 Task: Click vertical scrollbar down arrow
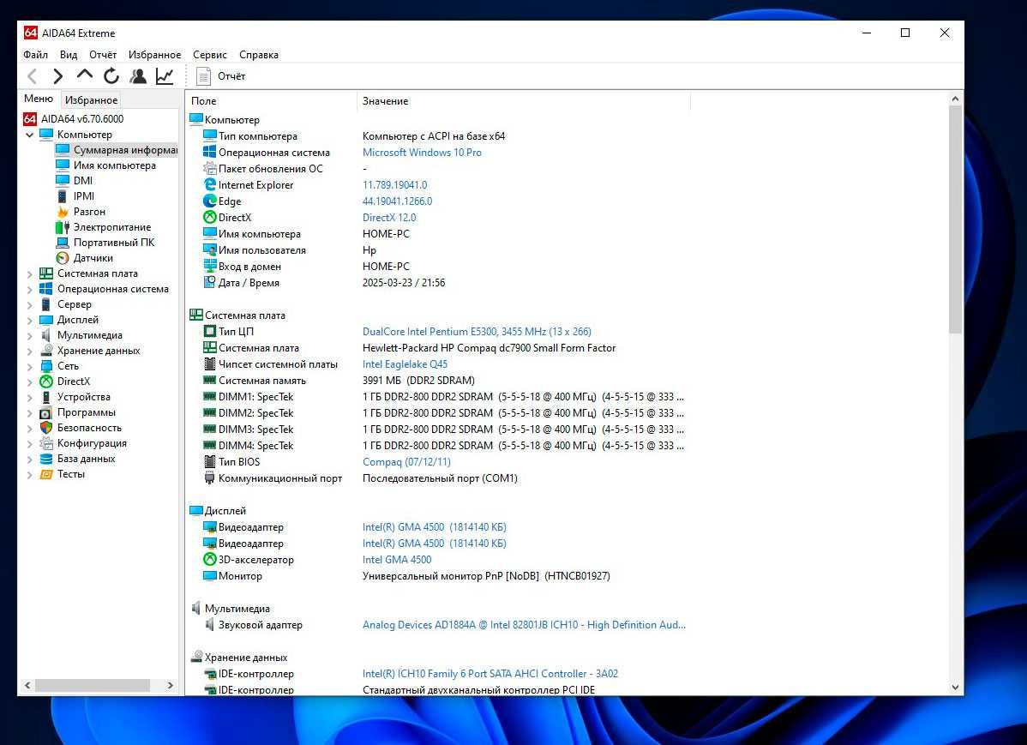(955, 688)
